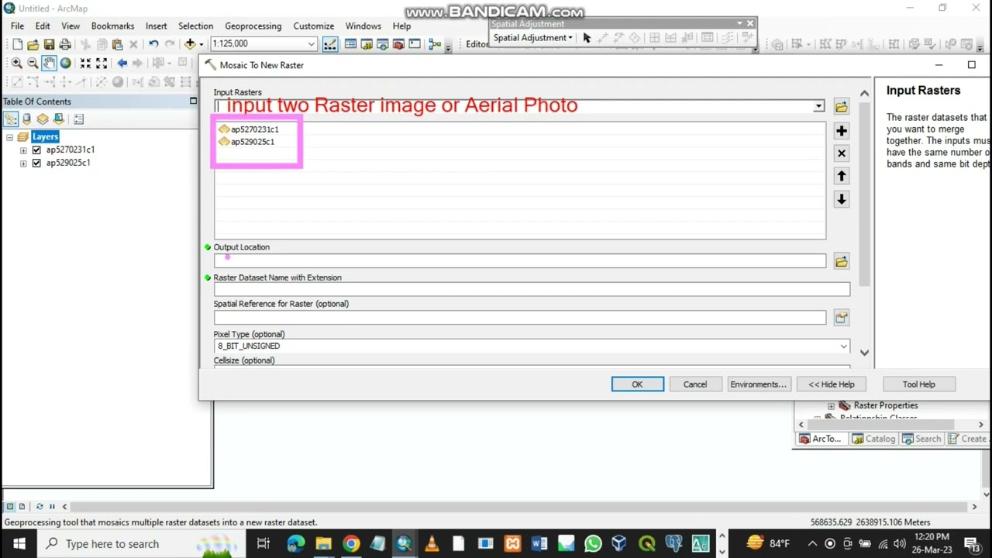992x558 pixels.
Task: Select the Pan hand tool
Action: click(x=49, y=63)
